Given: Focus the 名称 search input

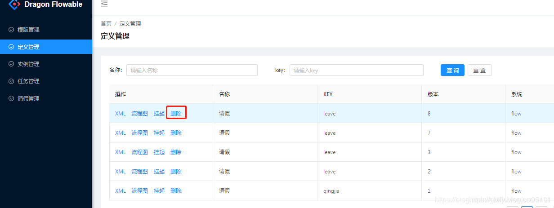Looking at the screenshot, I should [192, 70].
